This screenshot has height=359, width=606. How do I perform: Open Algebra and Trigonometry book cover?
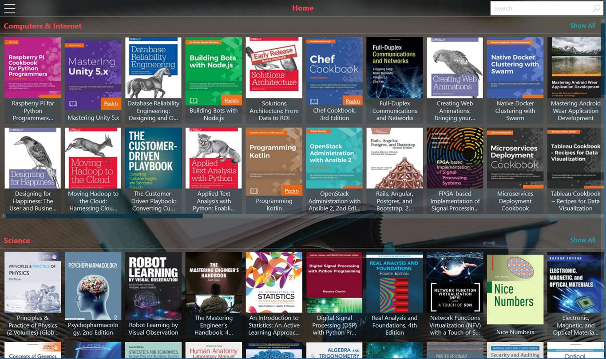click(335, 351)
